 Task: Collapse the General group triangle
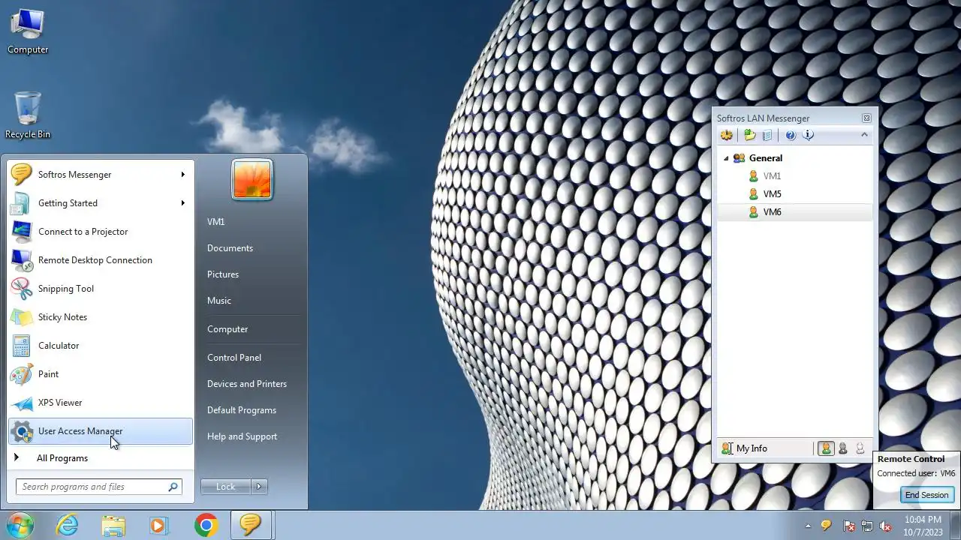coord(726,158)
